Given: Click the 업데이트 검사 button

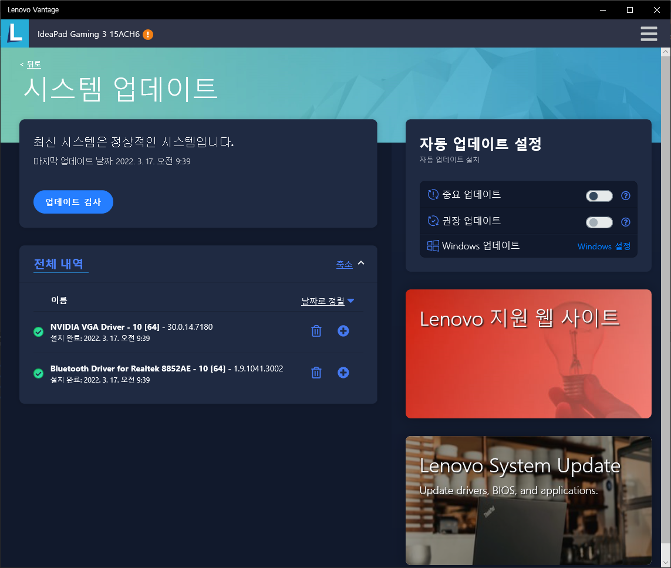Looking at the screenshot, I should (x=73, y=202).
